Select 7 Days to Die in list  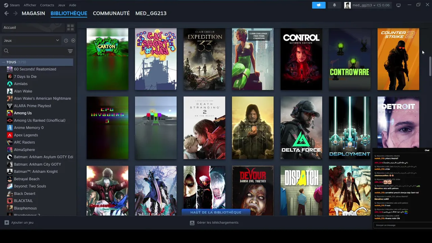point(25,77)
